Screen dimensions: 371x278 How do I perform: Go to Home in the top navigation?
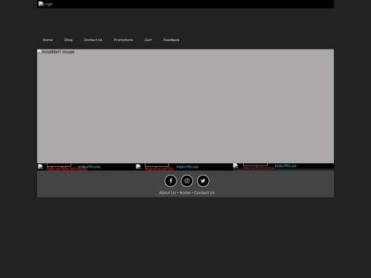coord(48,40)
